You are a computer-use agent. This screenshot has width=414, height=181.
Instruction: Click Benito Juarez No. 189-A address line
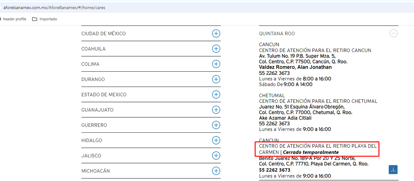click(307, 158)
